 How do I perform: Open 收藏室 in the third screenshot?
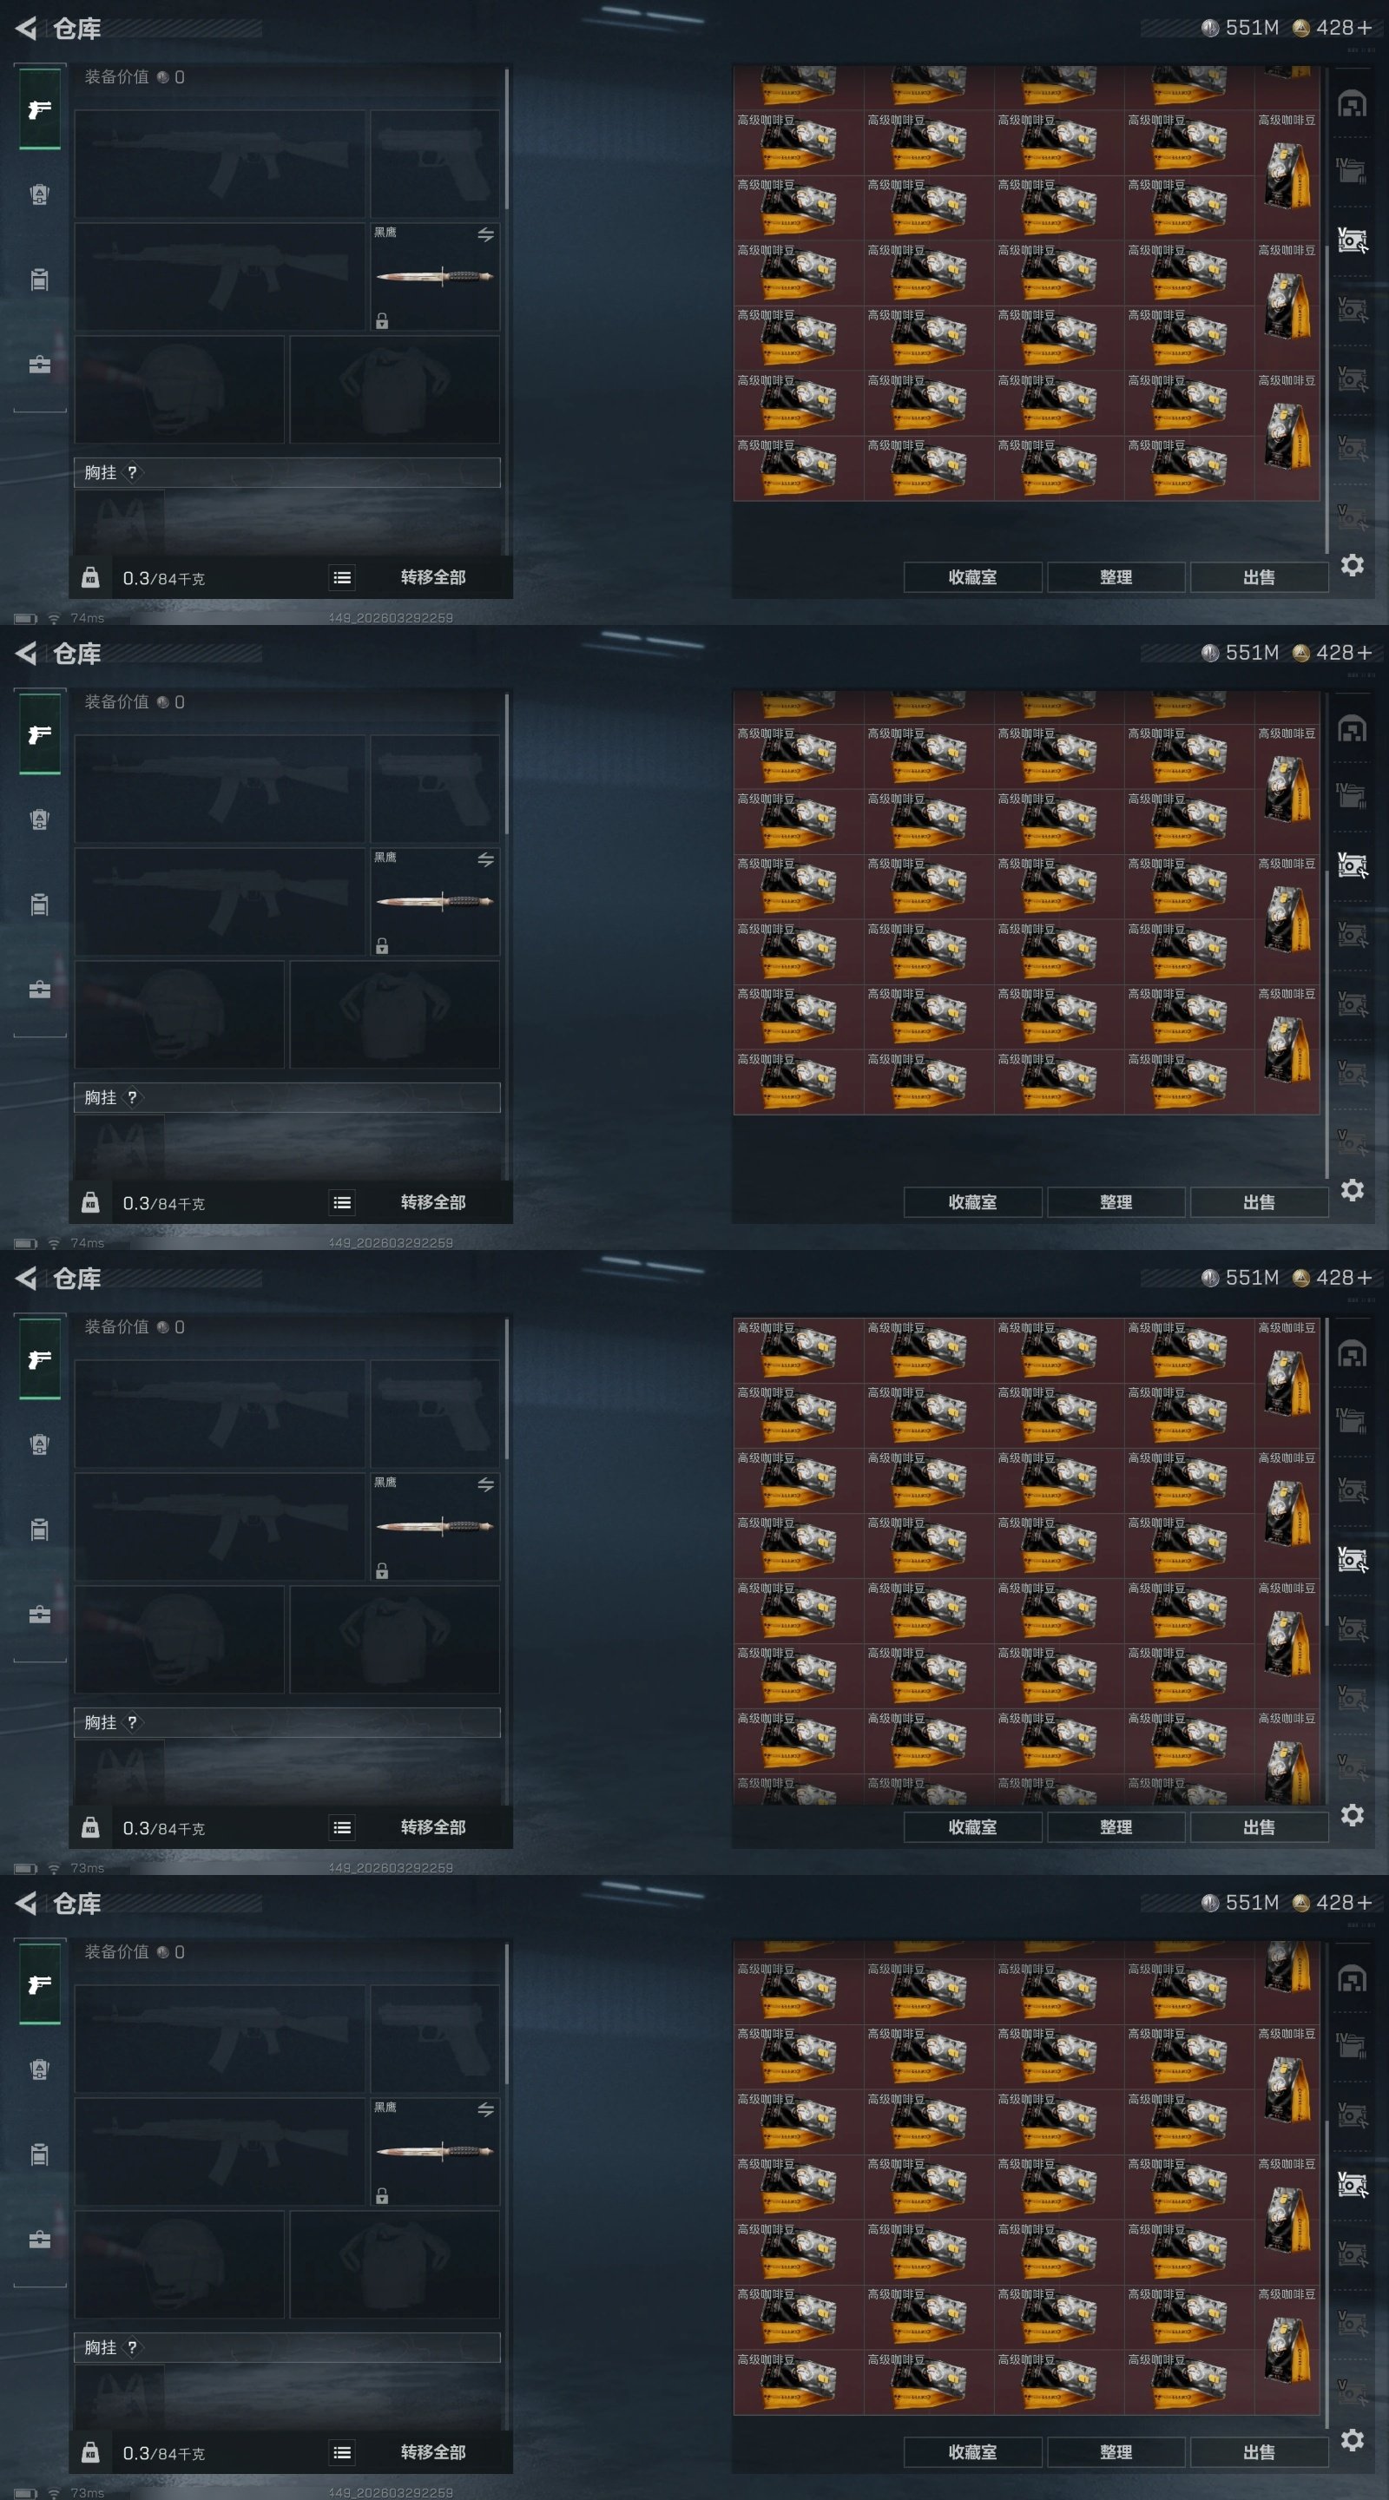972,1827
